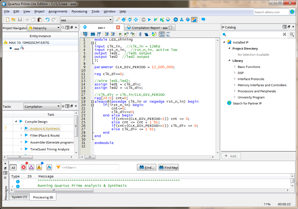Toggle pin on IP Catalog panel
This screenshot has width=298, height=209.
(x=284, y=27)
